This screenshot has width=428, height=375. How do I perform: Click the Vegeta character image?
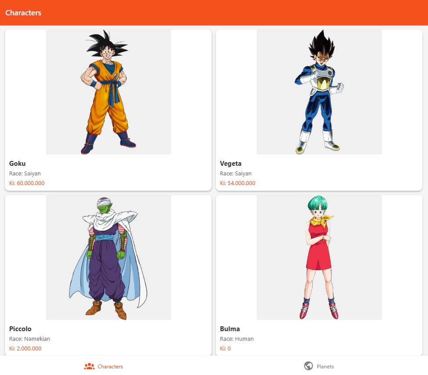(x=319, y=92)
